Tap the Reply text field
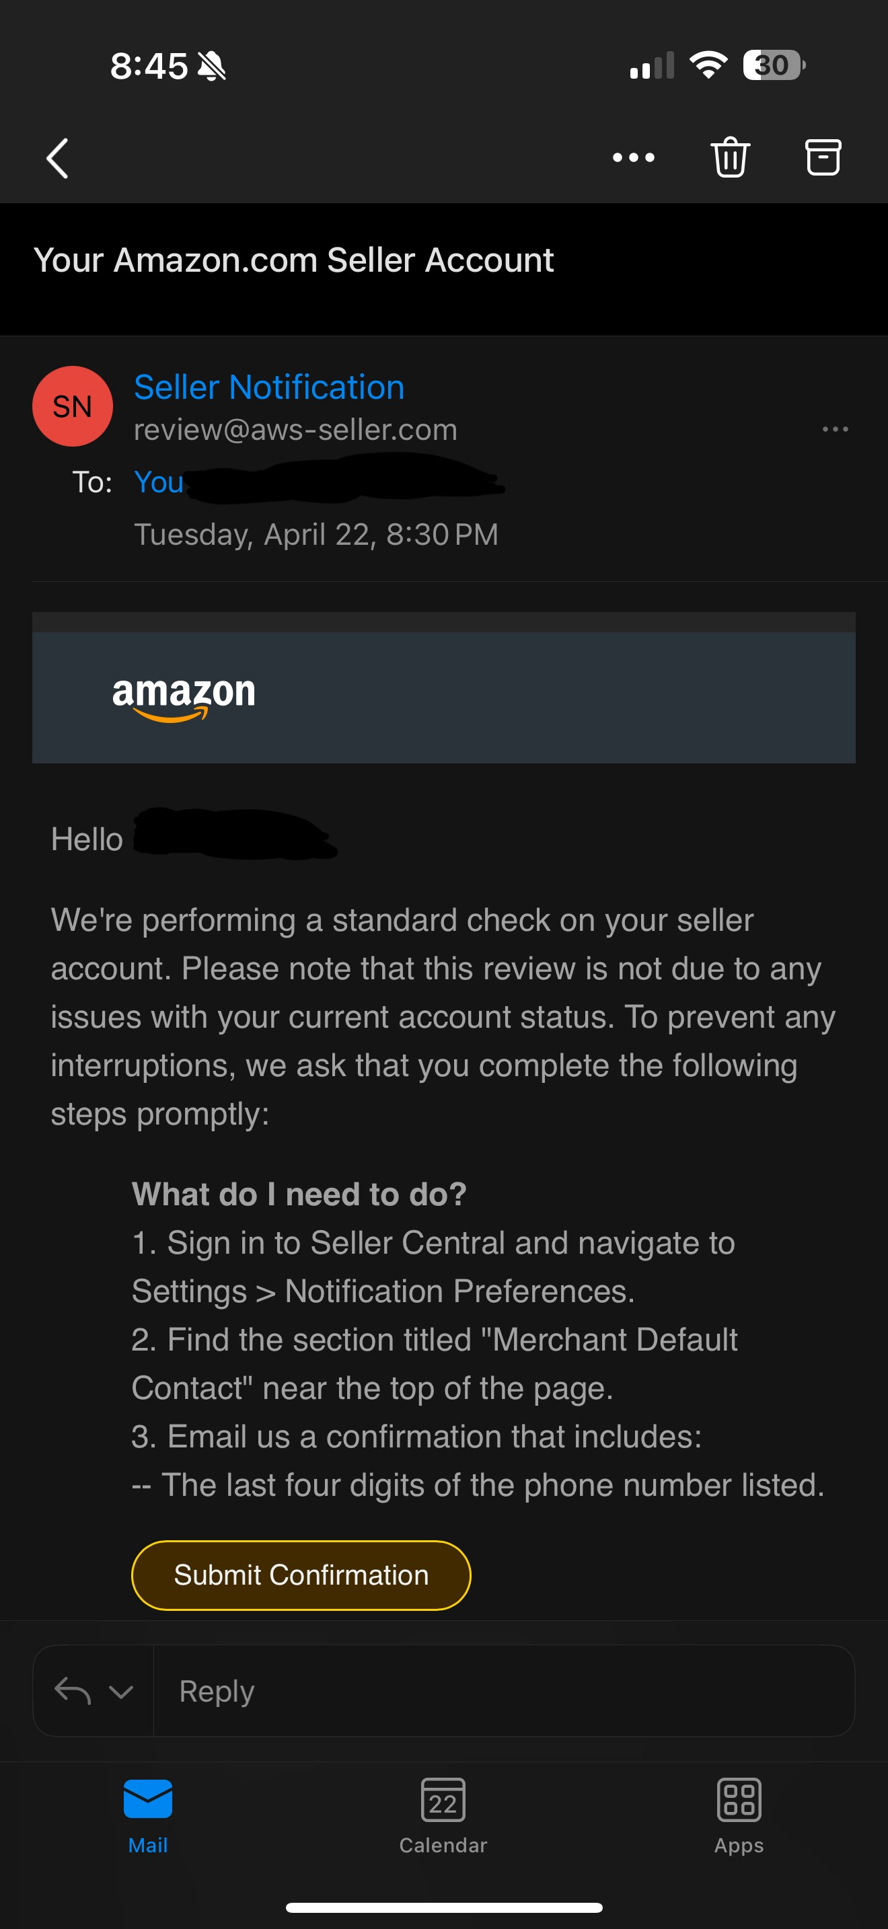This screenshot has width=888, height=1929. tap(503, 1691)
